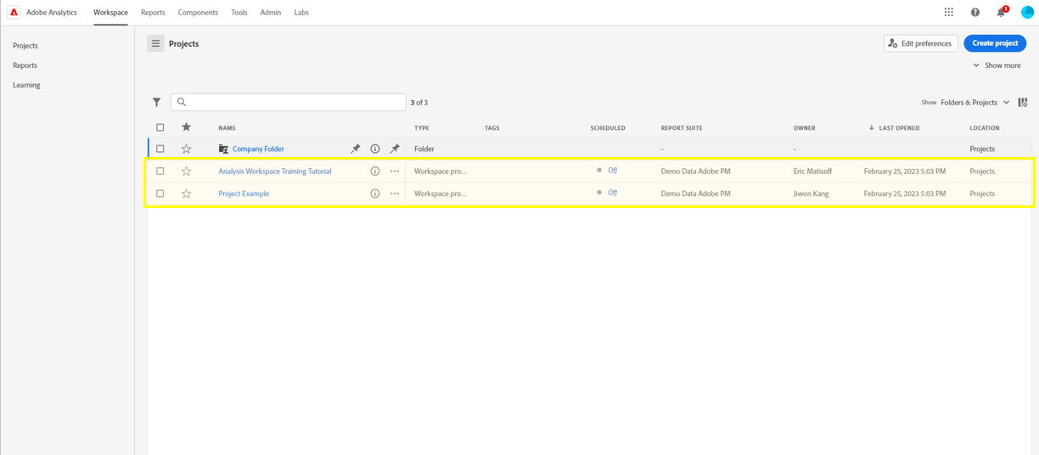Open the Tools menu
This screenshot has width=1039, height=455.
point(239,13)
